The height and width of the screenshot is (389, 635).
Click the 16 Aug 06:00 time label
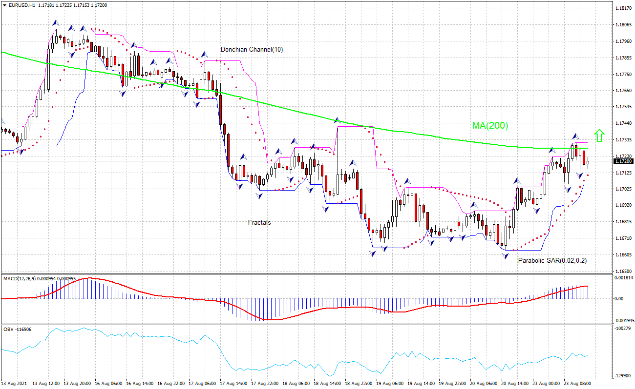click(109, 384)
